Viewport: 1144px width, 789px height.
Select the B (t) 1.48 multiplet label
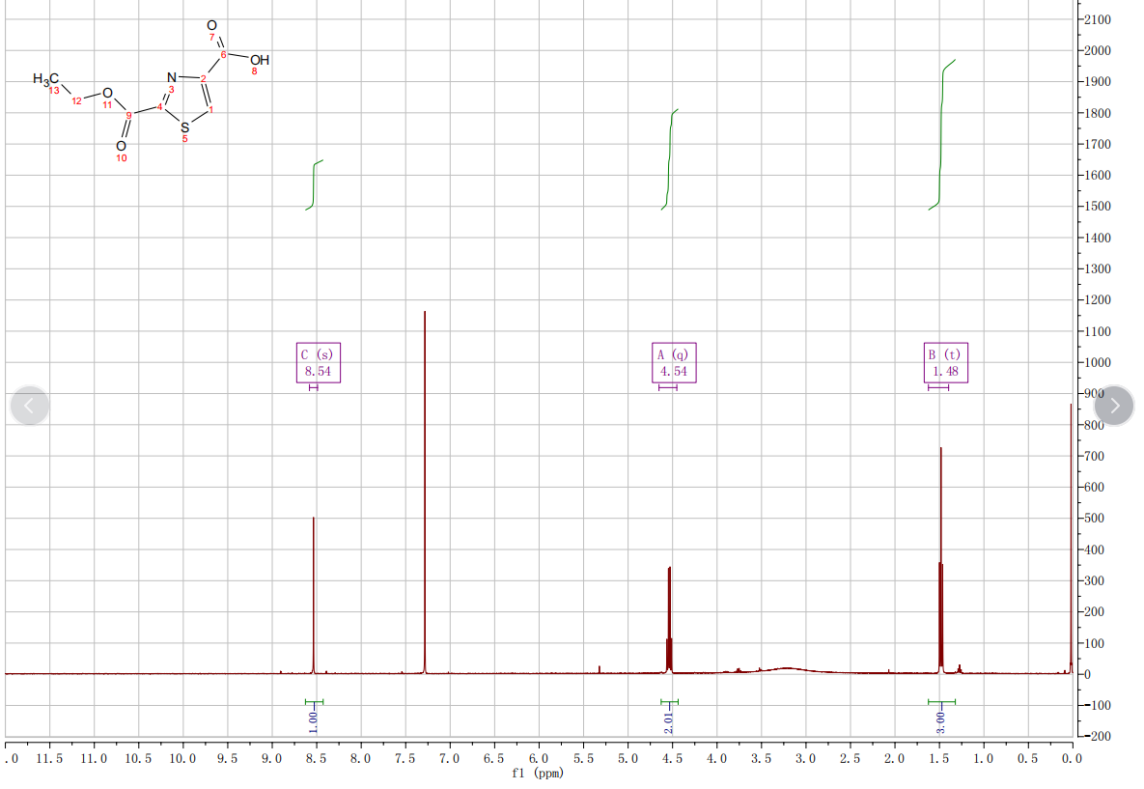(x=945, y=363)
